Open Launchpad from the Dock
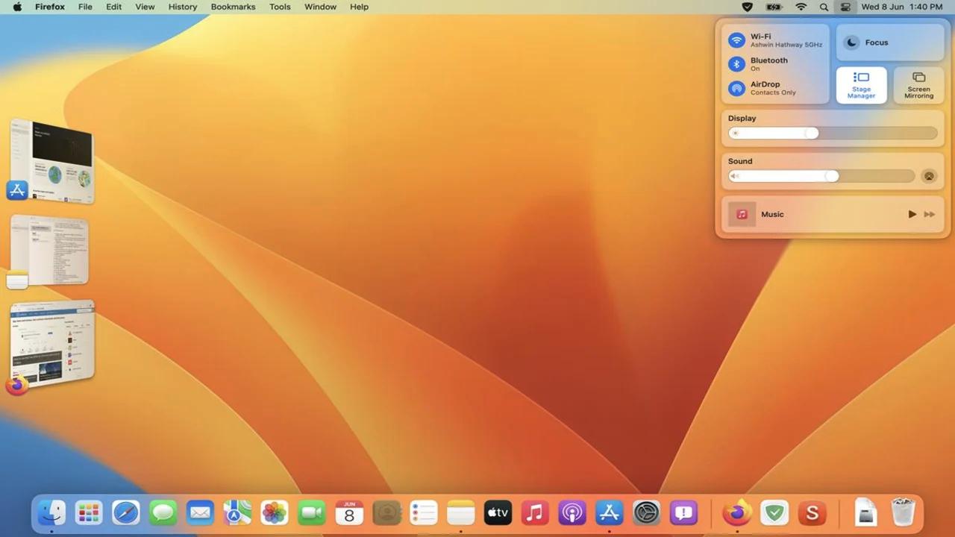Image resolution: width=955 pixels, height=537 pixels. pos(88,512)
